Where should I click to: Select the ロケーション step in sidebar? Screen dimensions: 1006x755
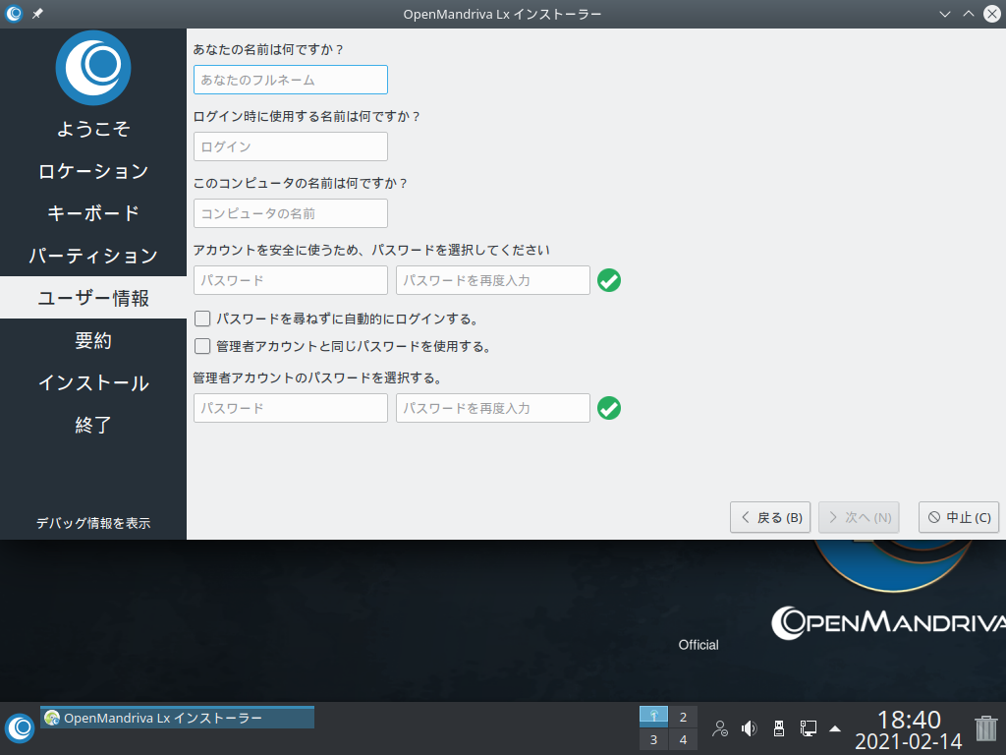coord(93,171)
